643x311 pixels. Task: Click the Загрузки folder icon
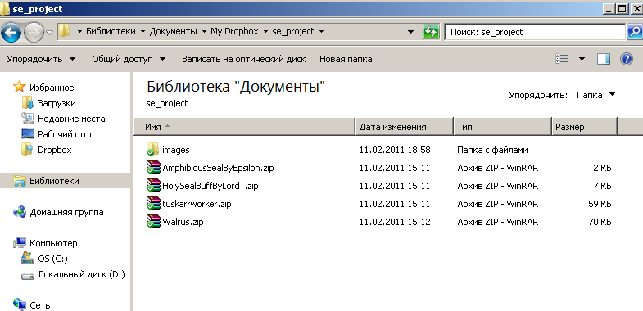coord(27,102)
